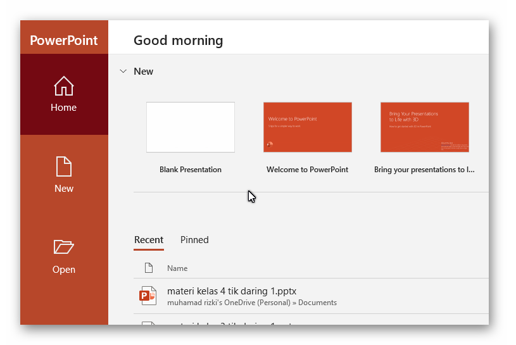Click the Bring your presentations to l... caption

coord(424,170)
